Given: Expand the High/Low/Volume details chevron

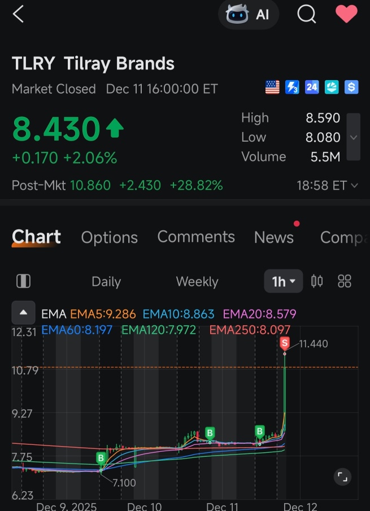Looking at the screenshot, I should (x=354, y=137).
